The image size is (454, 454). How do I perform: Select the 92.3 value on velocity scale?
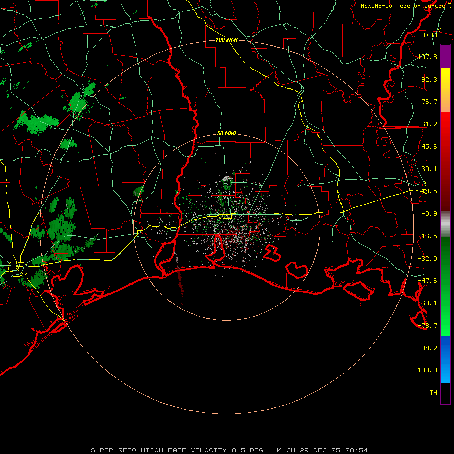click(429, 79)
